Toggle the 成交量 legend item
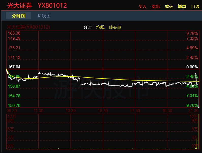 point(115,27)
